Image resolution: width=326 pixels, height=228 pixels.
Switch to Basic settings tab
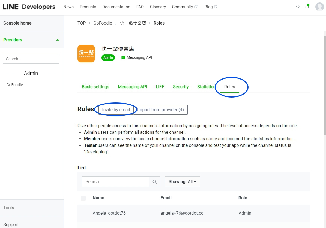point(95,87)
